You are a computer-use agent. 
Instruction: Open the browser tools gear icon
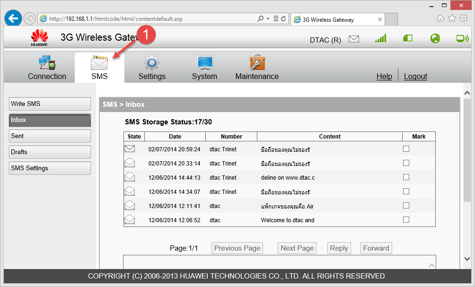(x=464, y=18)
